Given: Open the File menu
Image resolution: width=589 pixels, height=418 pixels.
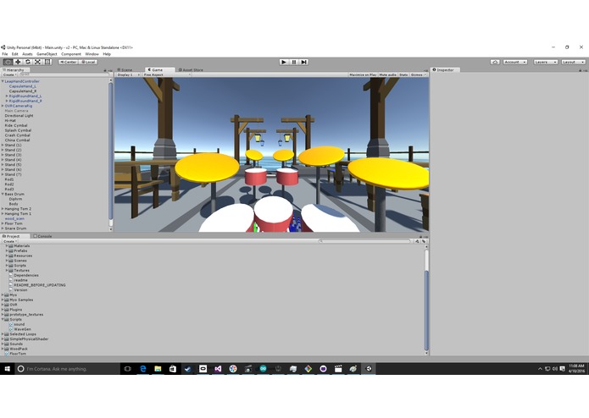Looking at the screenshot, I should pyautogui.click(x=5, y=54).
